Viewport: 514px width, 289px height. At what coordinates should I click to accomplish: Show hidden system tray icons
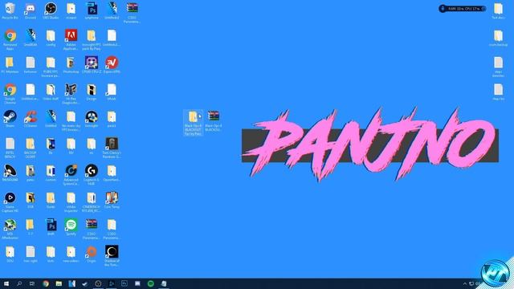pyautogui.click(x=464, y=283)
